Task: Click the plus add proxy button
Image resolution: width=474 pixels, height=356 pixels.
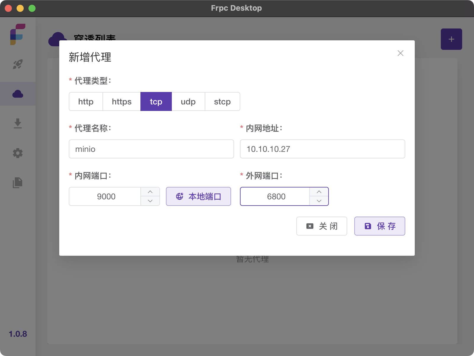Action: pyautogui.click(x=451, y=39)
